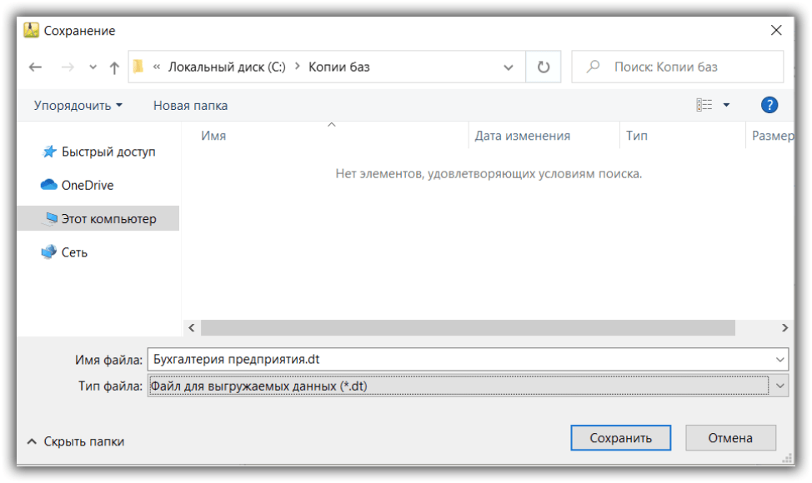The width and height of the screenshot is (812, 483).
Task: Click the Имя файла input field
Action: pyautogui.click(x=459, y=360)
